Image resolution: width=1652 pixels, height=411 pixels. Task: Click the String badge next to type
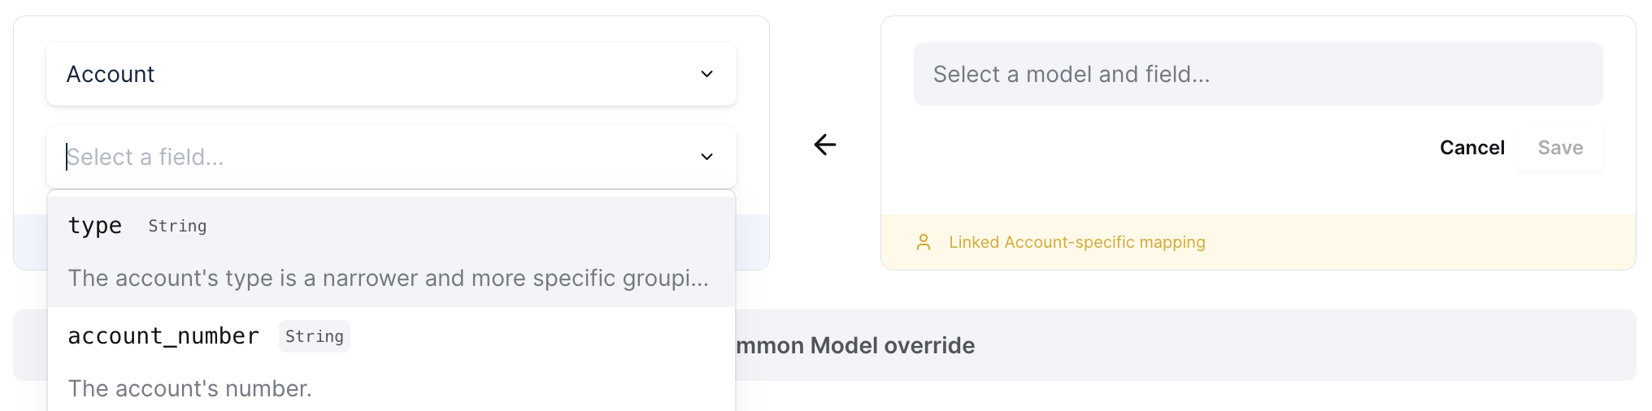[x=177, y=226]
